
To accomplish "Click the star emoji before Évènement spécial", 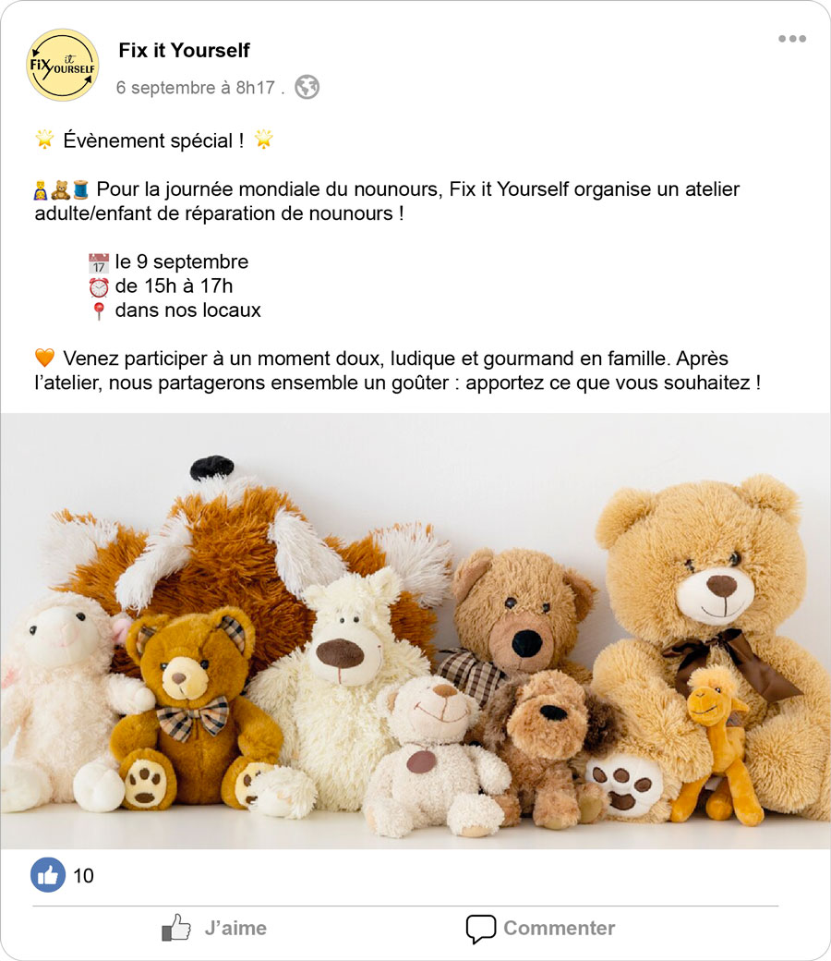I will tap(44, 140).
